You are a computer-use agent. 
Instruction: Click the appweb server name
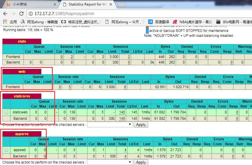pos(20,150)
